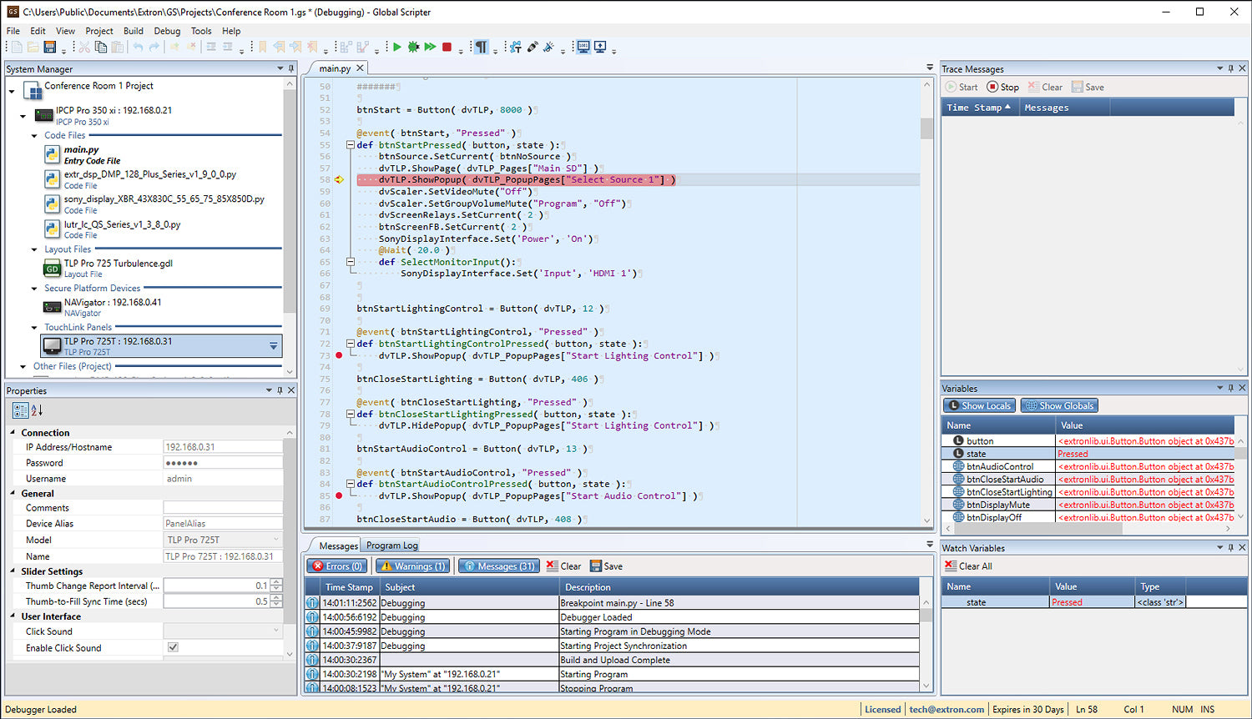Close the Properties panel
The width and height of the screenshot is (1252, 719).
coord(291,390)
